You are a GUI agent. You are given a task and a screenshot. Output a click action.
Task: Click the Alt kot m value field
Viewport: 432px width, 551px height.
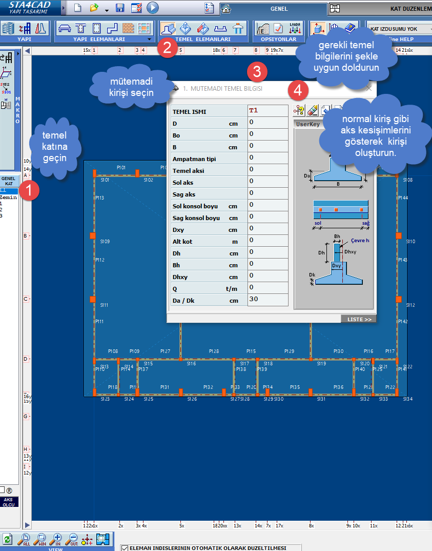(x=268, y=241)
